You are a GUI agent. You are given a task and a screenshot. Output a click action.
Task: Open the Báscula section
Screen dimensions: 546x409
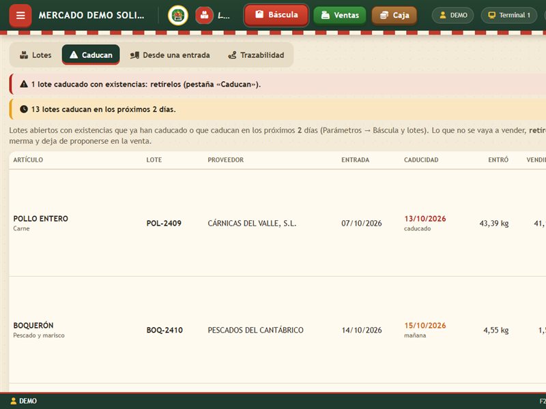[276, 15]
